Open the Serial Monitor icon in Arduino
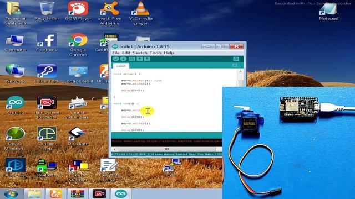Screen dimensions: 355x199 click(x=236, y=59)
